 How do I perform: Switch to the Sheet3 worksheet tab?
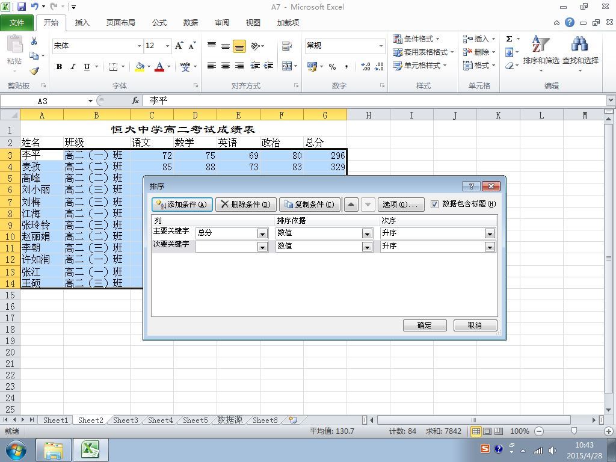pos(126,420)
